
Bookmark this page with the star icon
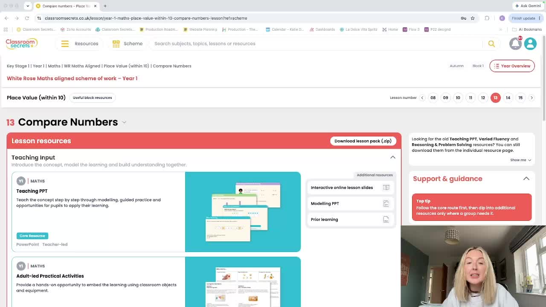coord(473,18)
